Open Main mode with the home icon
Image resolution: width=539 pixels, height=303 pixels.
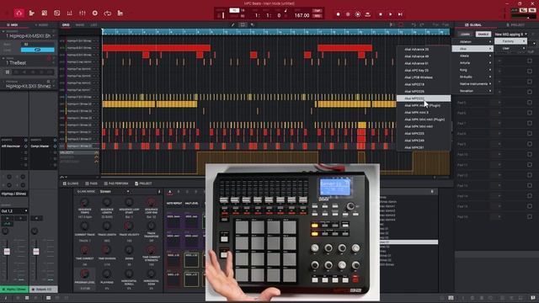(19, 13)
